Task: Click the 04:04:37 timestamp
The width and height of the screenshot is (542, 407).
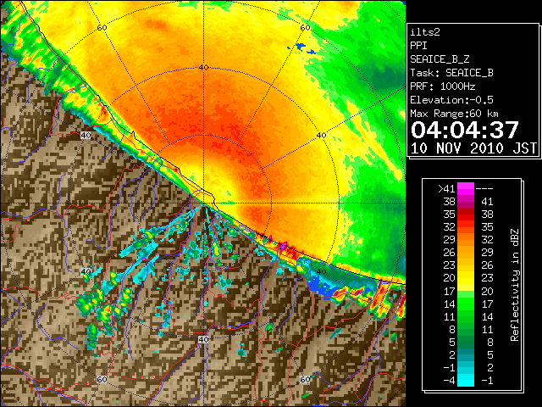Action: coord(465,130)
